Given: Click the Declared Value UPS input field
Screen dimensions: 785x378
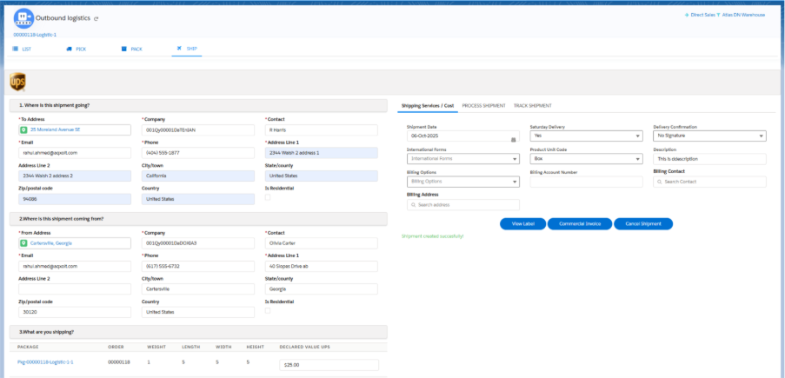Looking at the screenshot, I should 329,365.
